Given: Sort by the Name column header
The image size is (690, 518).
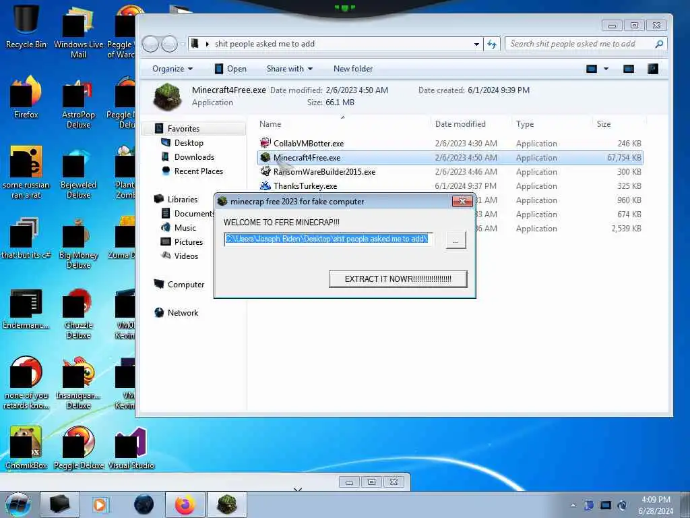Looking at the screenshot, I should (x=343, y=124).
